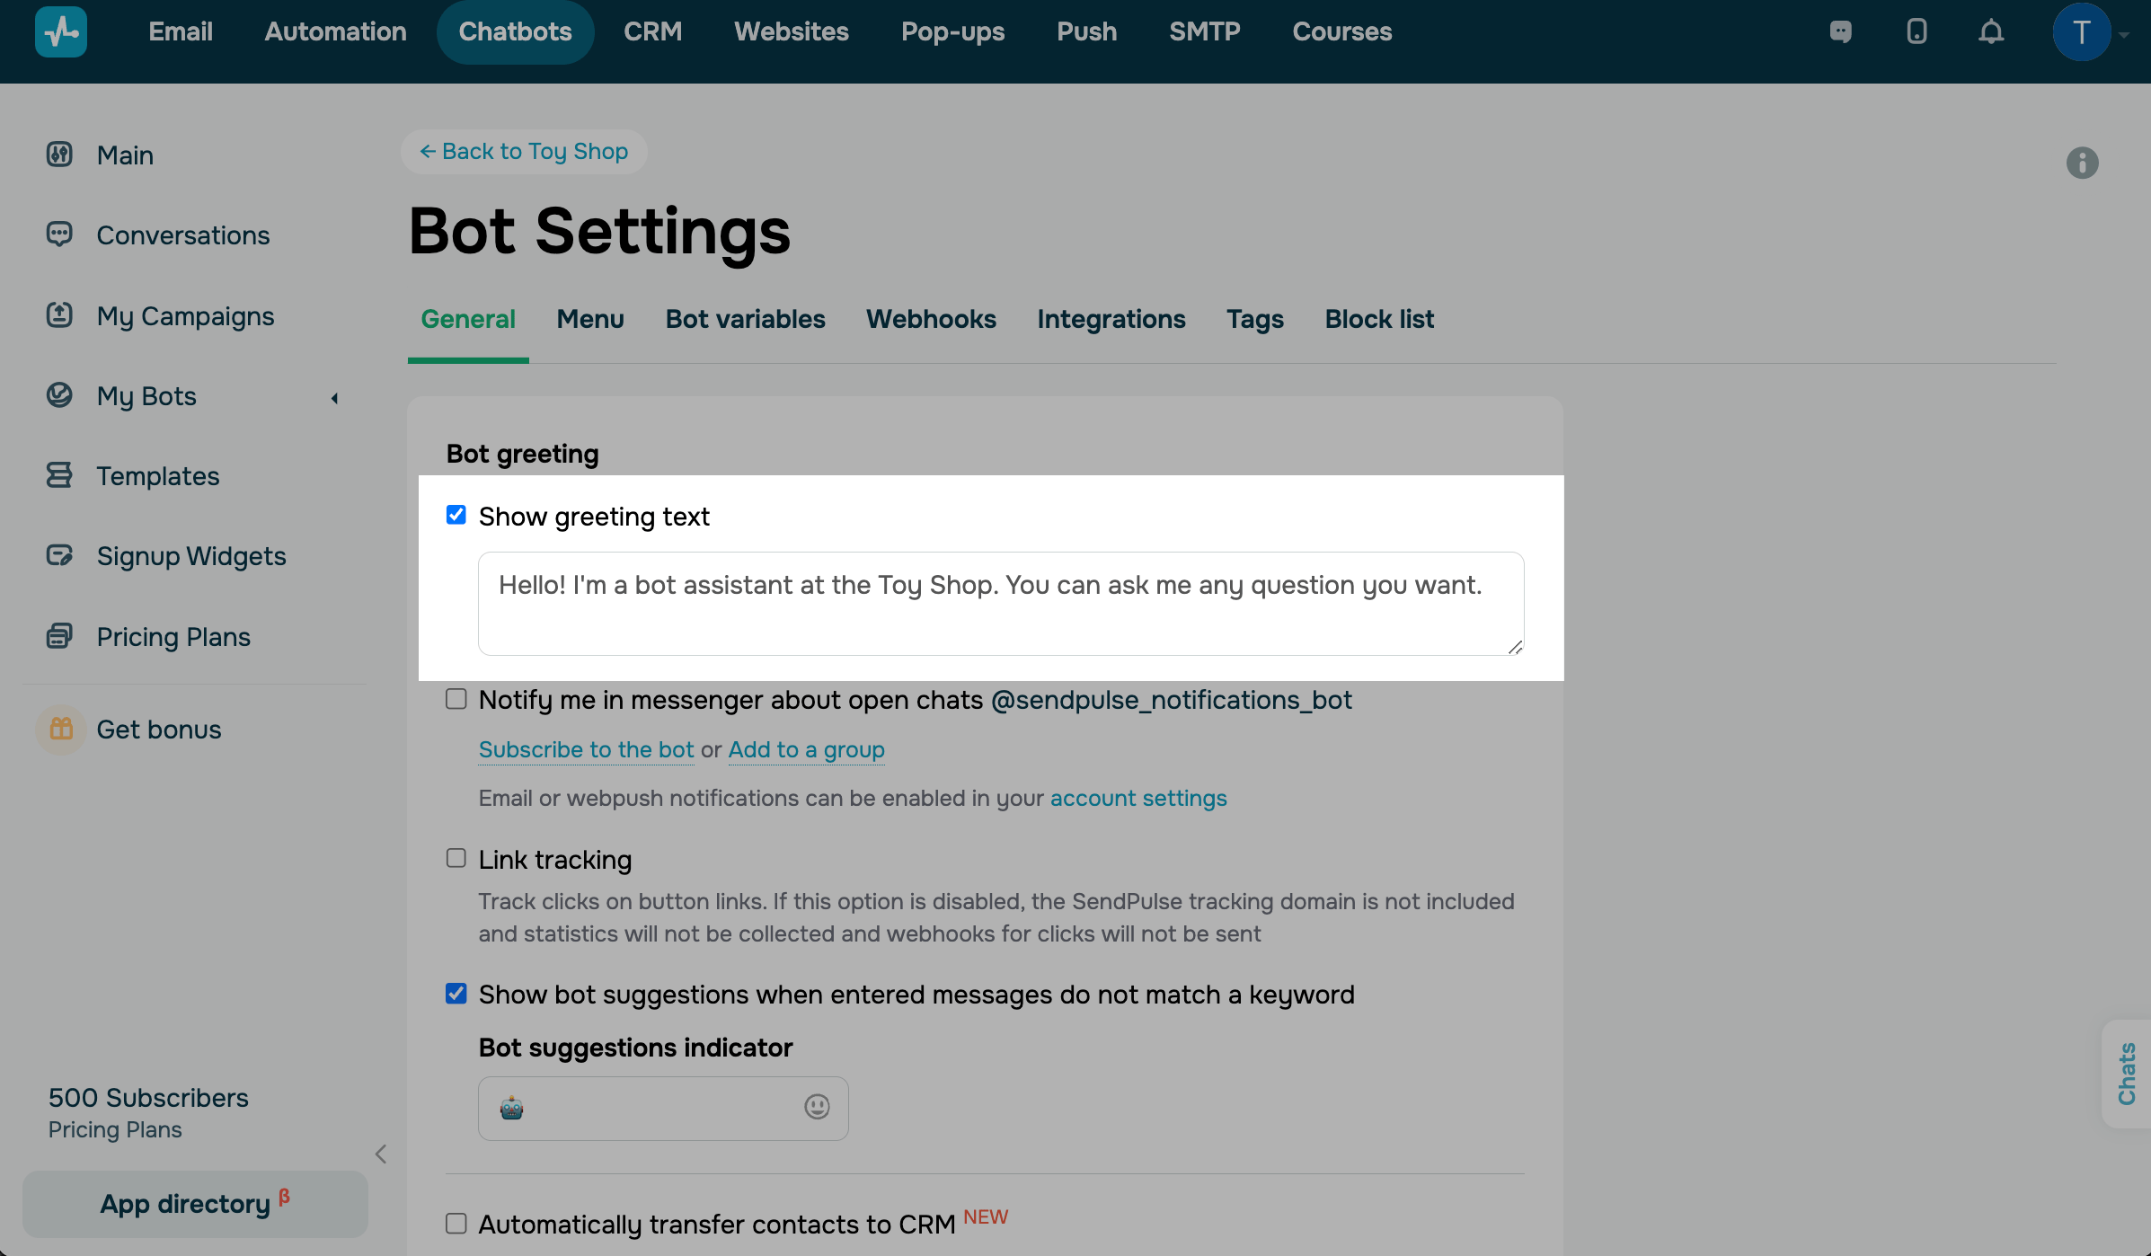The height and width of the screenshot is (1256, 2151).
Task: Click the account settings link
Action: pos(1138,798)
